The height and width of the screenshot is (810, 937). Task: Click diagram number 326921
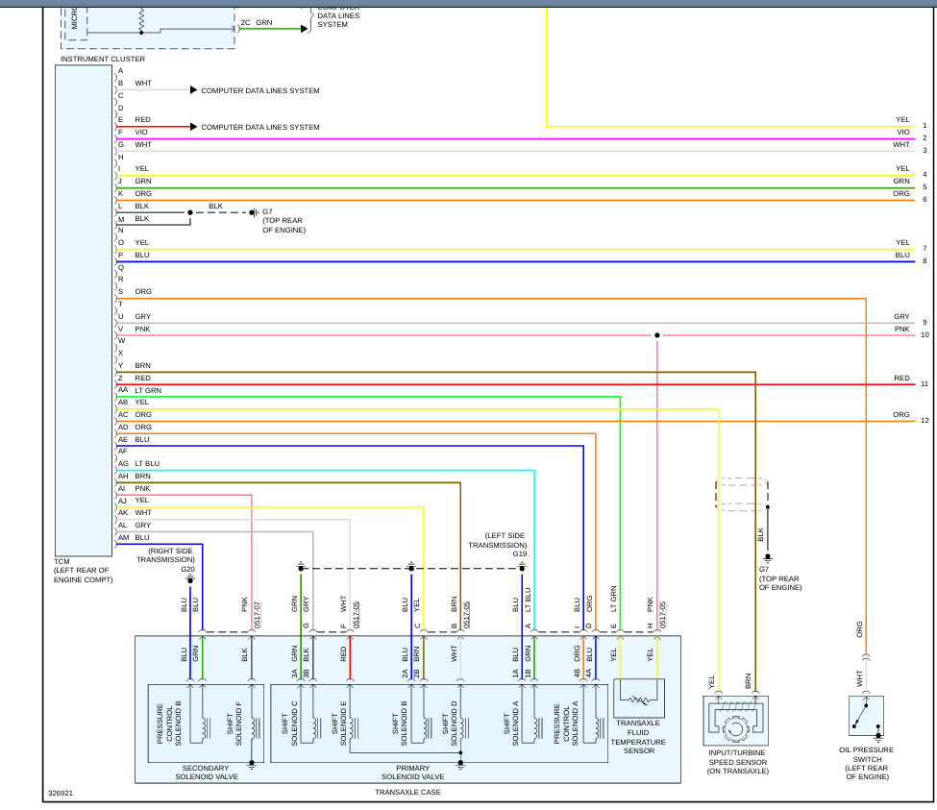(x=61, y=794)
